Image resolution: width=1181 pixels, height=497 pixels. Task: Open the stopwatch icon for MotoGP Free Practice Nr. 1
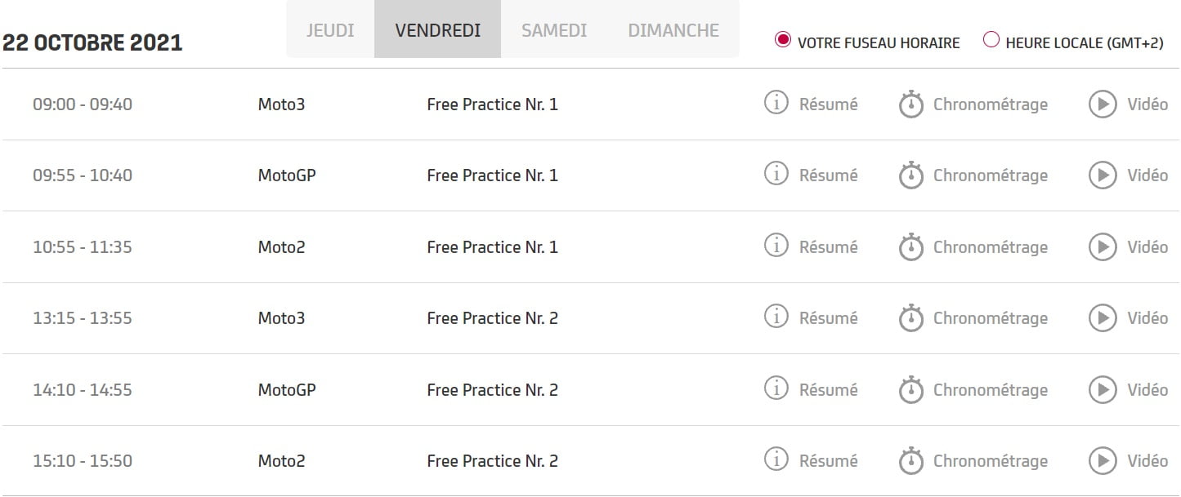point(910,175)
